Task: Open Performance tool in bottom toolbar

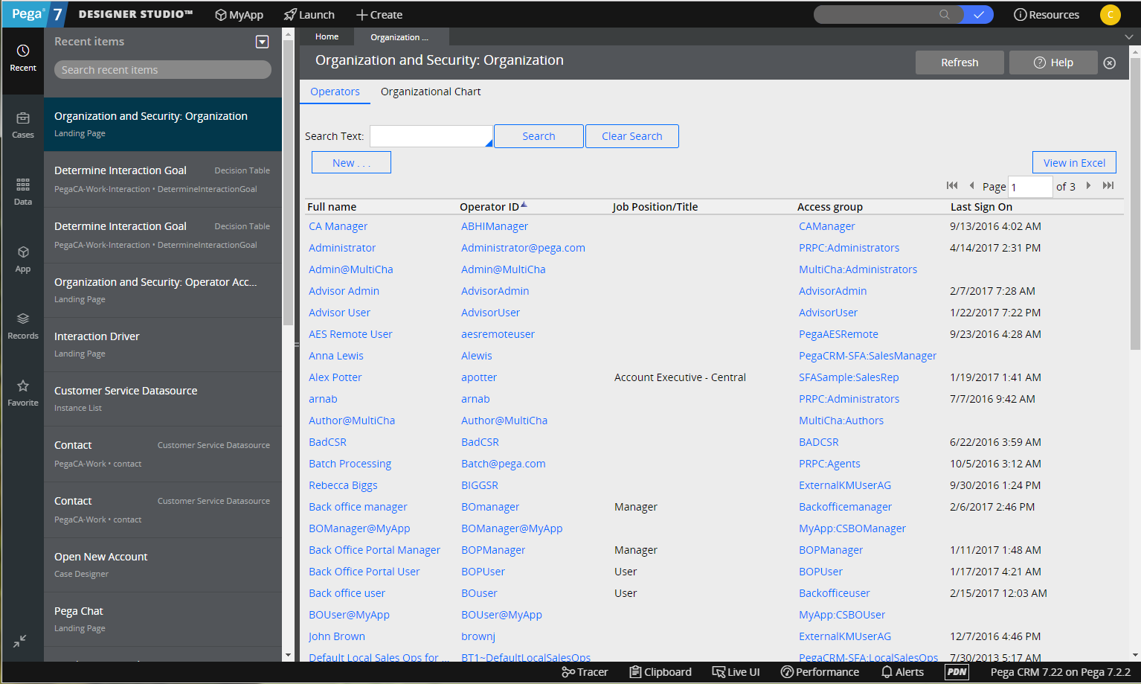Action: 820,672
